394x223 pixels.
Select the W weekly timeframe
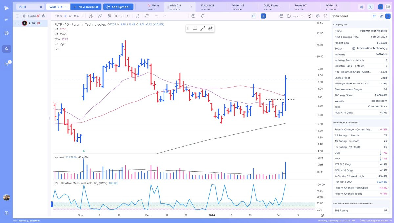pyautogui.click(x=70, y=16)
